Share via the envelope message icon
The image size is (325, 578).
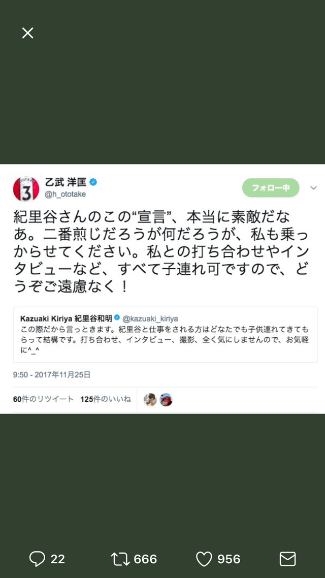[x=287, y=559]
